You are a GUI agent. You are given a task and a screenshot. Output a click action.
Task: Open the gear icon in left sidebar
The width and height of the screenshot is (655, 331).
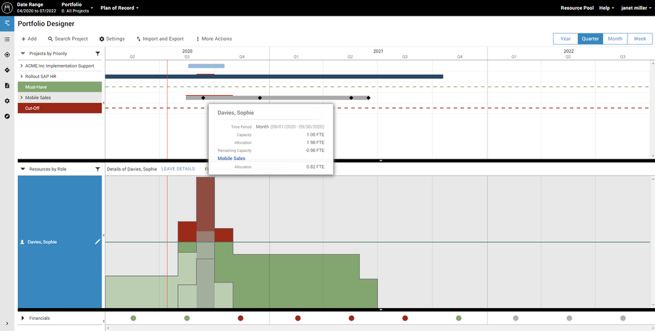pos(7,101)
